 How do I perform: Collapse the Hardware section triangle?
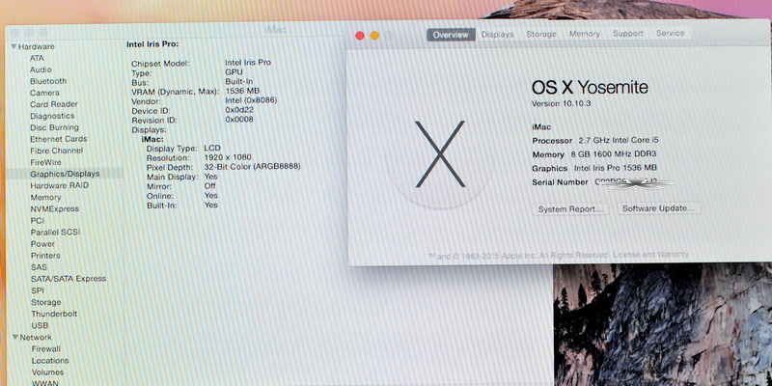[14, 46]
